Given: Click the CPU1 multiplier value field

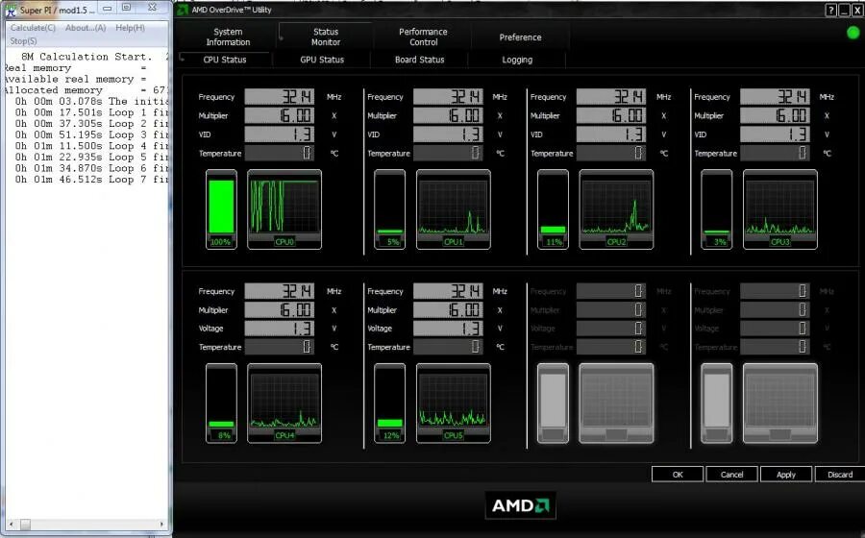Looking at the screenshot, I should click(448, 115).
